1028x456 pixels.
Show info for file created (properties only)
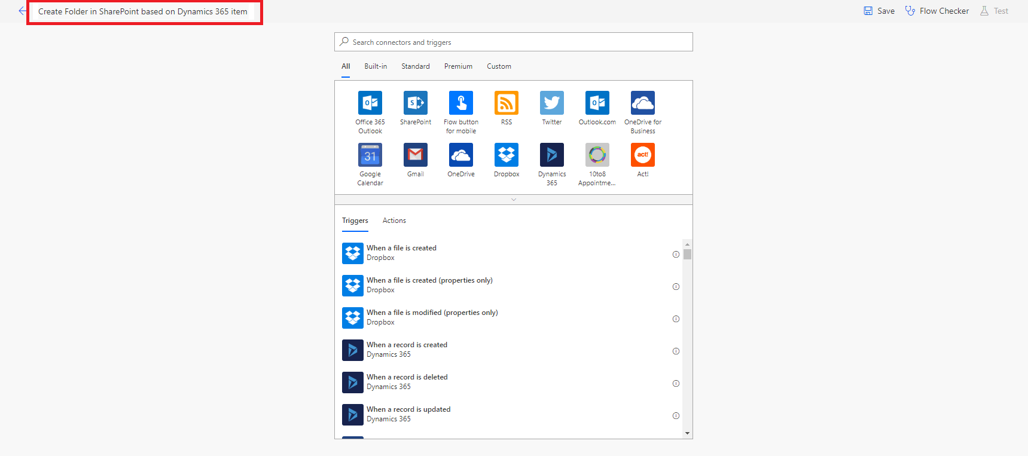(676, 287)
